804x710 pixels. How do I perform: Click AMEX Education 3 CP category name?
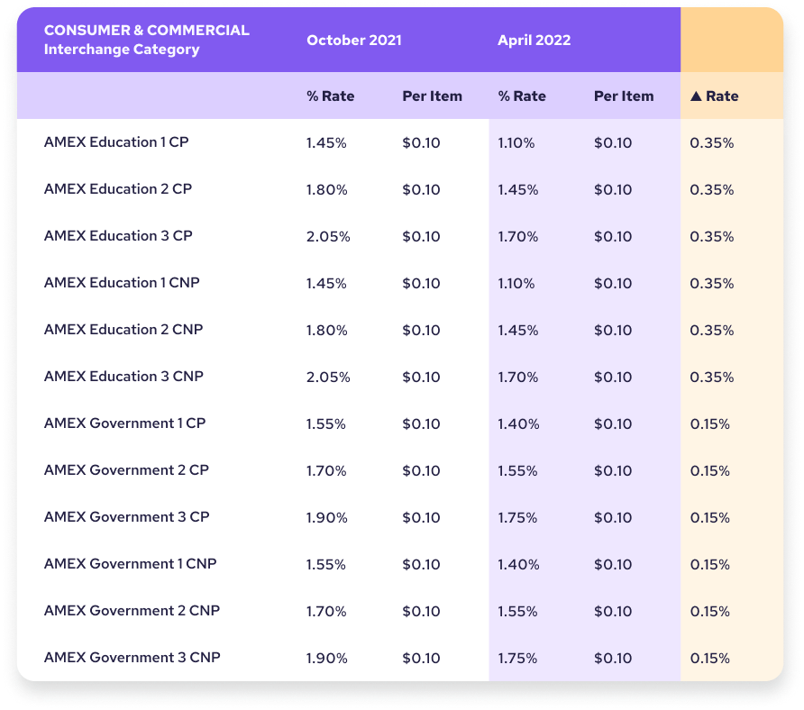tap(118, 236)
